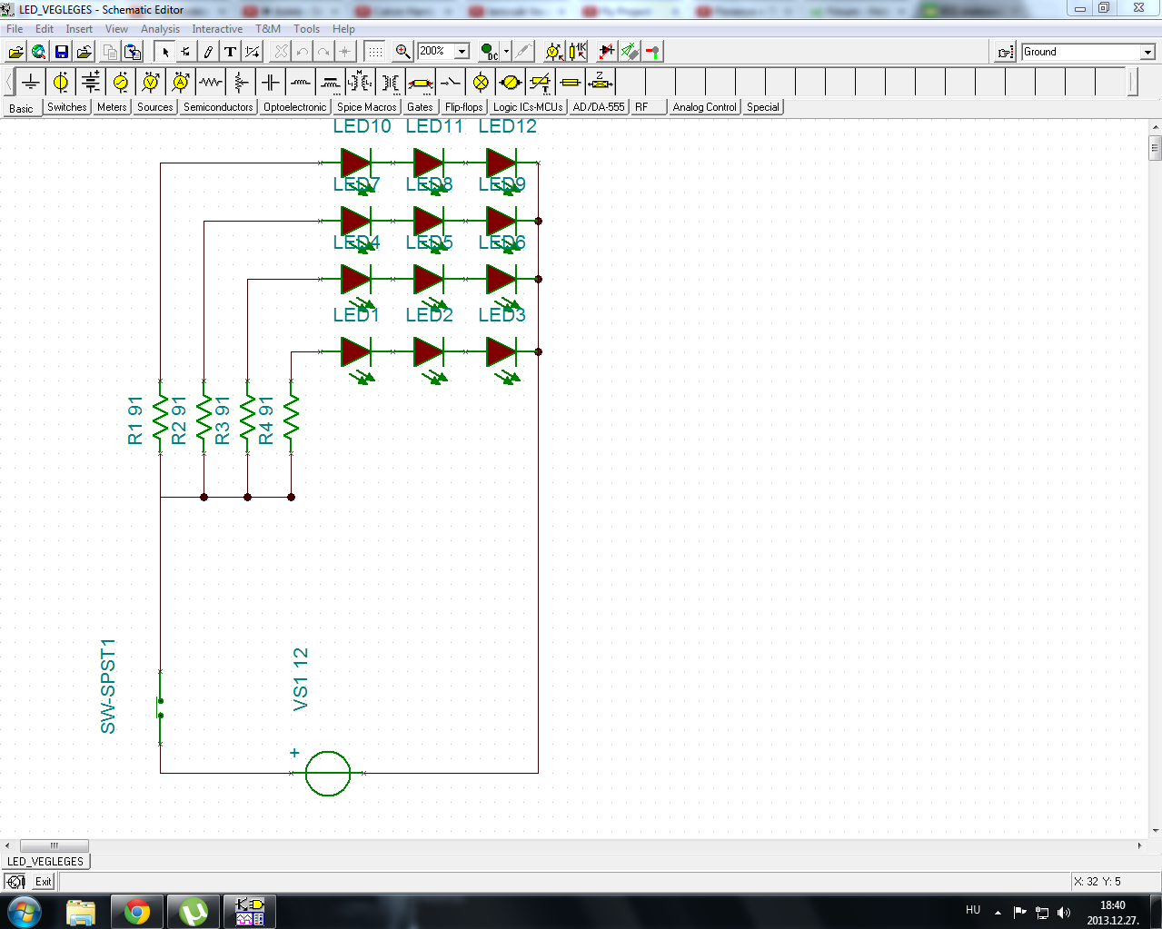
Task: Place an Inductor component
Action: [x=301, y=83]
